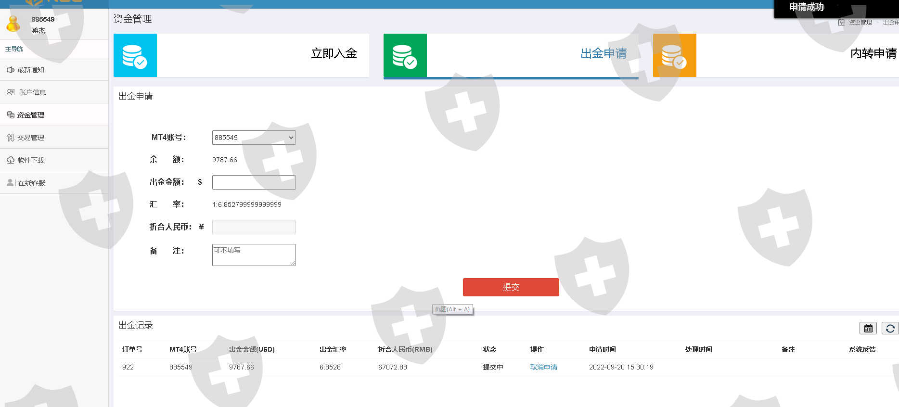Screen dimensions: 899x407
Task: Click the 资金管理 breadcrumb link
Action: 860,23
